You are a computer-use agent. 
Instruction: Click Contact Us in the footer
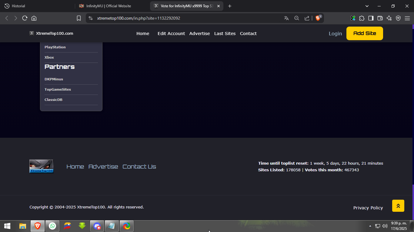tap(139, 166)
